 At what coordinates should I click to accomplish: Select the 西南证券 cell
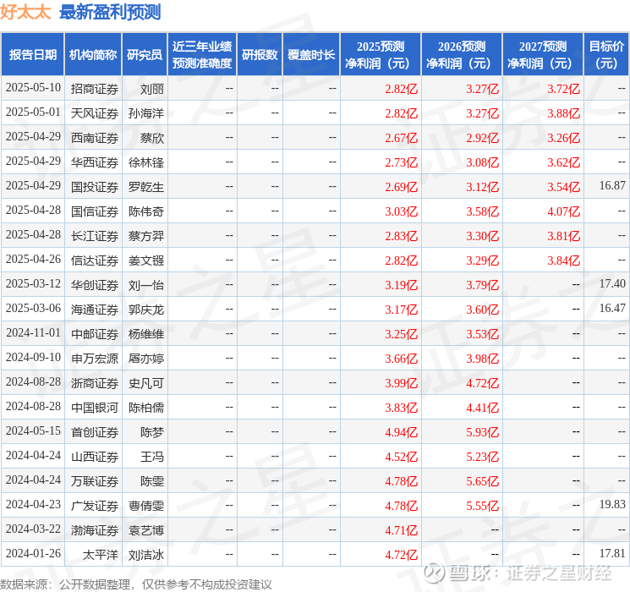click(95, 138)
